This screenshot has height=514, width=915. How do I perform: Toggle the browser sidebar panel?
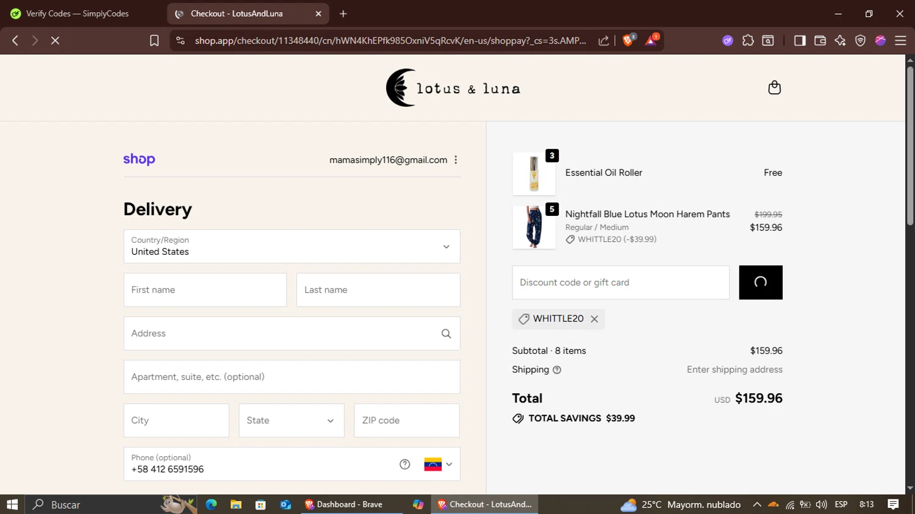(x=799, y=40)
